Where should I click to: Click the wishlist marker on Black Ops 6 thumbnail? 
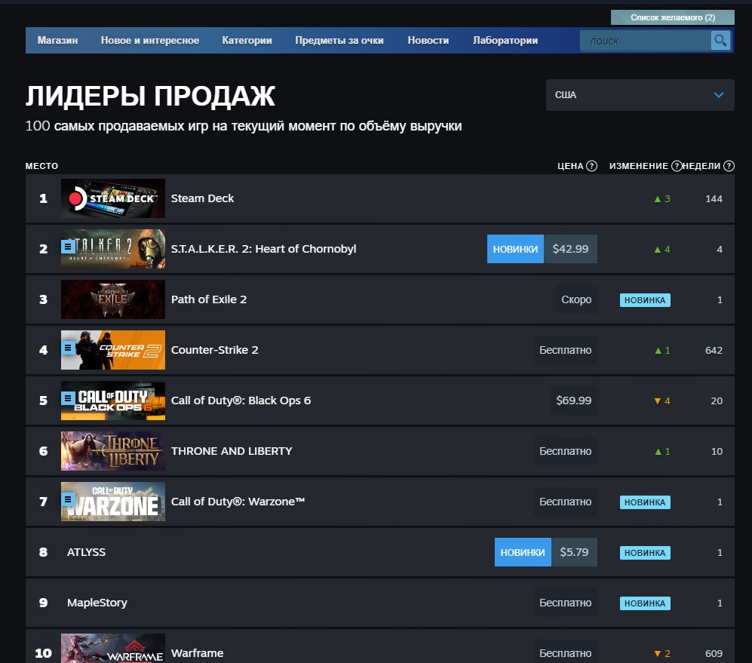(x=68, y=398)
